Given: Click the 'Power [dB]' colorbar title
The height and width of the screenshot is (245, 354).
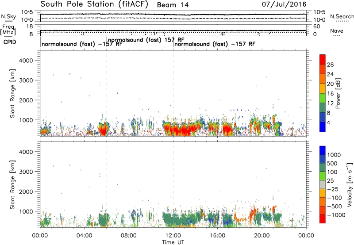Looking at the screenshot, I should coord(338,93).
